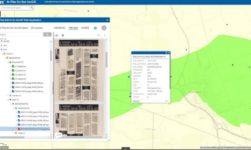Switch to the PREVIEW tab
The width and height of the screenshot is (251, 150).
73,28
